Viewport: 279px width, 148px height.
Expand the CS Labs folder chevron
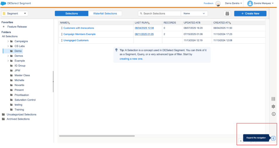tap(8, 46)
